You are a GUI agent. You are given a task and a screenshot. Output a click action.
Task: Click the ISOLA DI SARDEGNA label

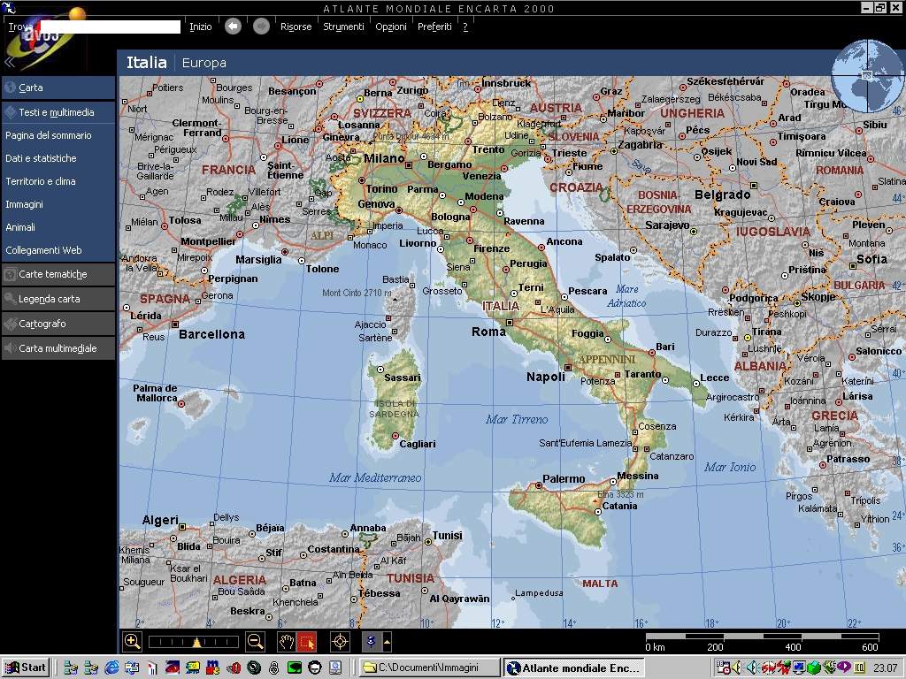395,408
